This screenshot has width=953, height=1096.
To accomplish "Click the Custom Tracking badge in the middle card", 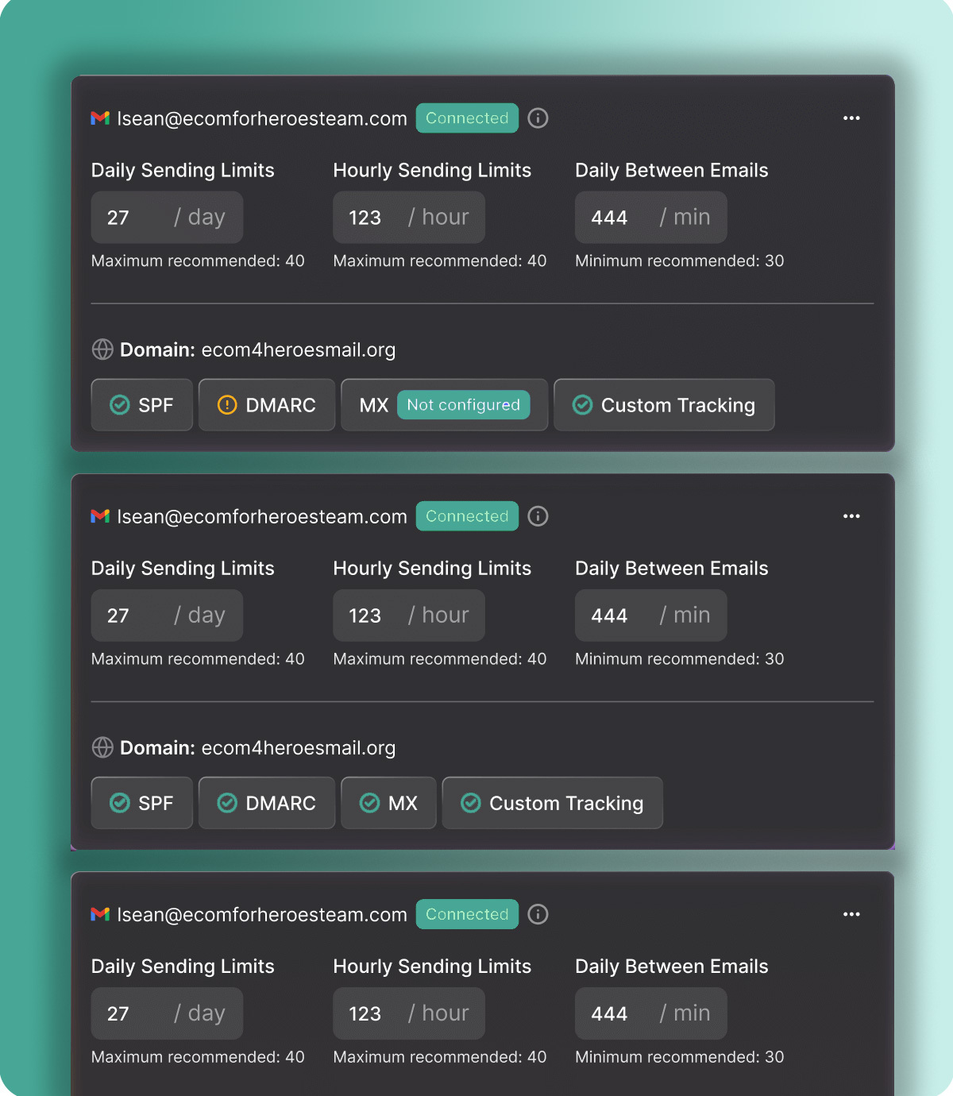I will click(553, 803).
